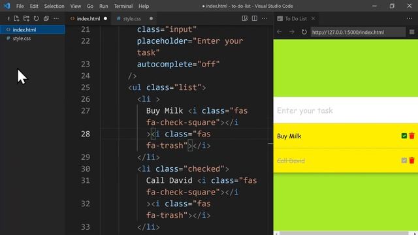The image size is (418, 235).
Task: Delete Buy Milk with trash icon
Action: point(412,136)
